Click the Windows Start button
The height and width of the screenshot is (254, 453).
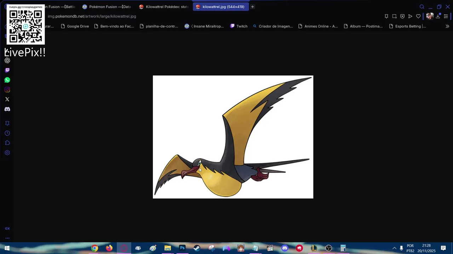point(7,248)
